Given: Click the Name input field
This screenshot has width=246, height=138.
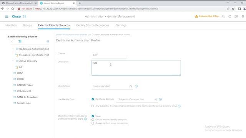Looking at the screenshot, I should pyautogui.click(x=109, y=55).
